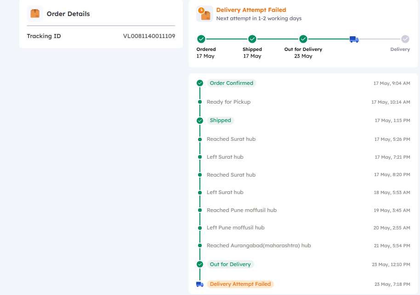This screenshot has width=420, height=295.
Task: Click the blue truck on progress bar
Action: click(x=354, y=39)
